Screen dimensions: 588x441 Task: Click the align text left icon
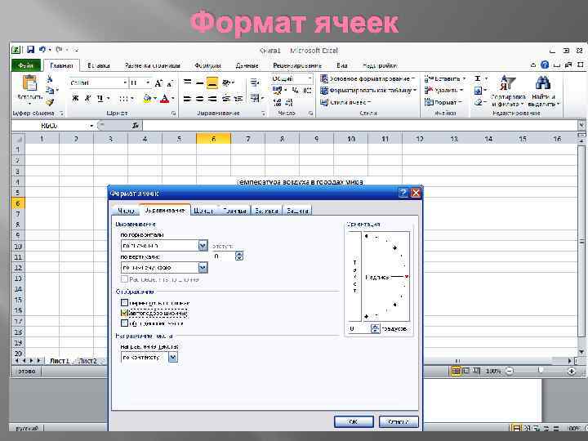coord(187,99)
